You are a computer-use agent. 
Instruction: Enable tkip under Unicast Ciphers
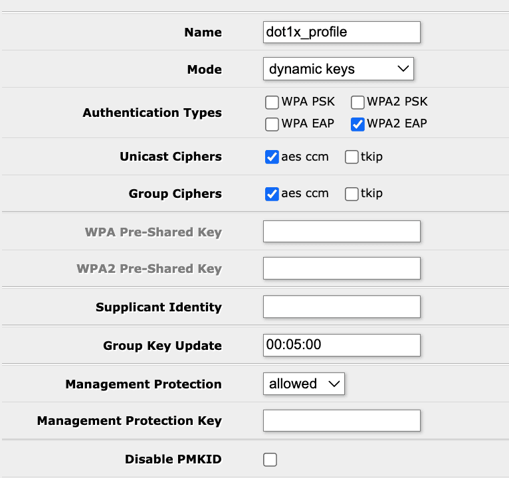click(x=352, y=157)
